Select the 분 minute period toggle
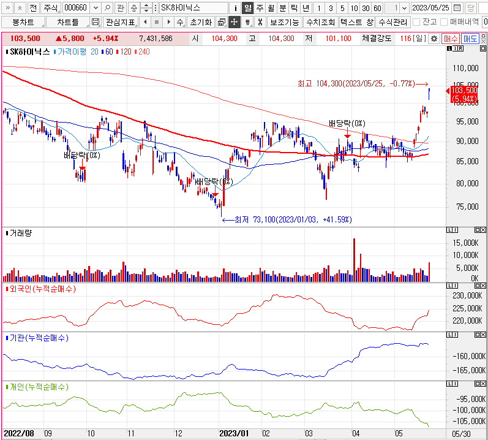 [283, 8]
